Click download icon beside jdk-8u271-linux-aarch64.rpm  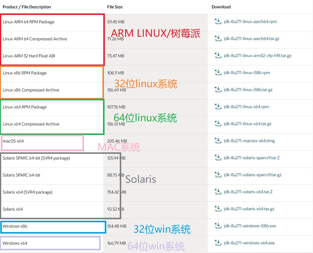click(x=218, y=21)
